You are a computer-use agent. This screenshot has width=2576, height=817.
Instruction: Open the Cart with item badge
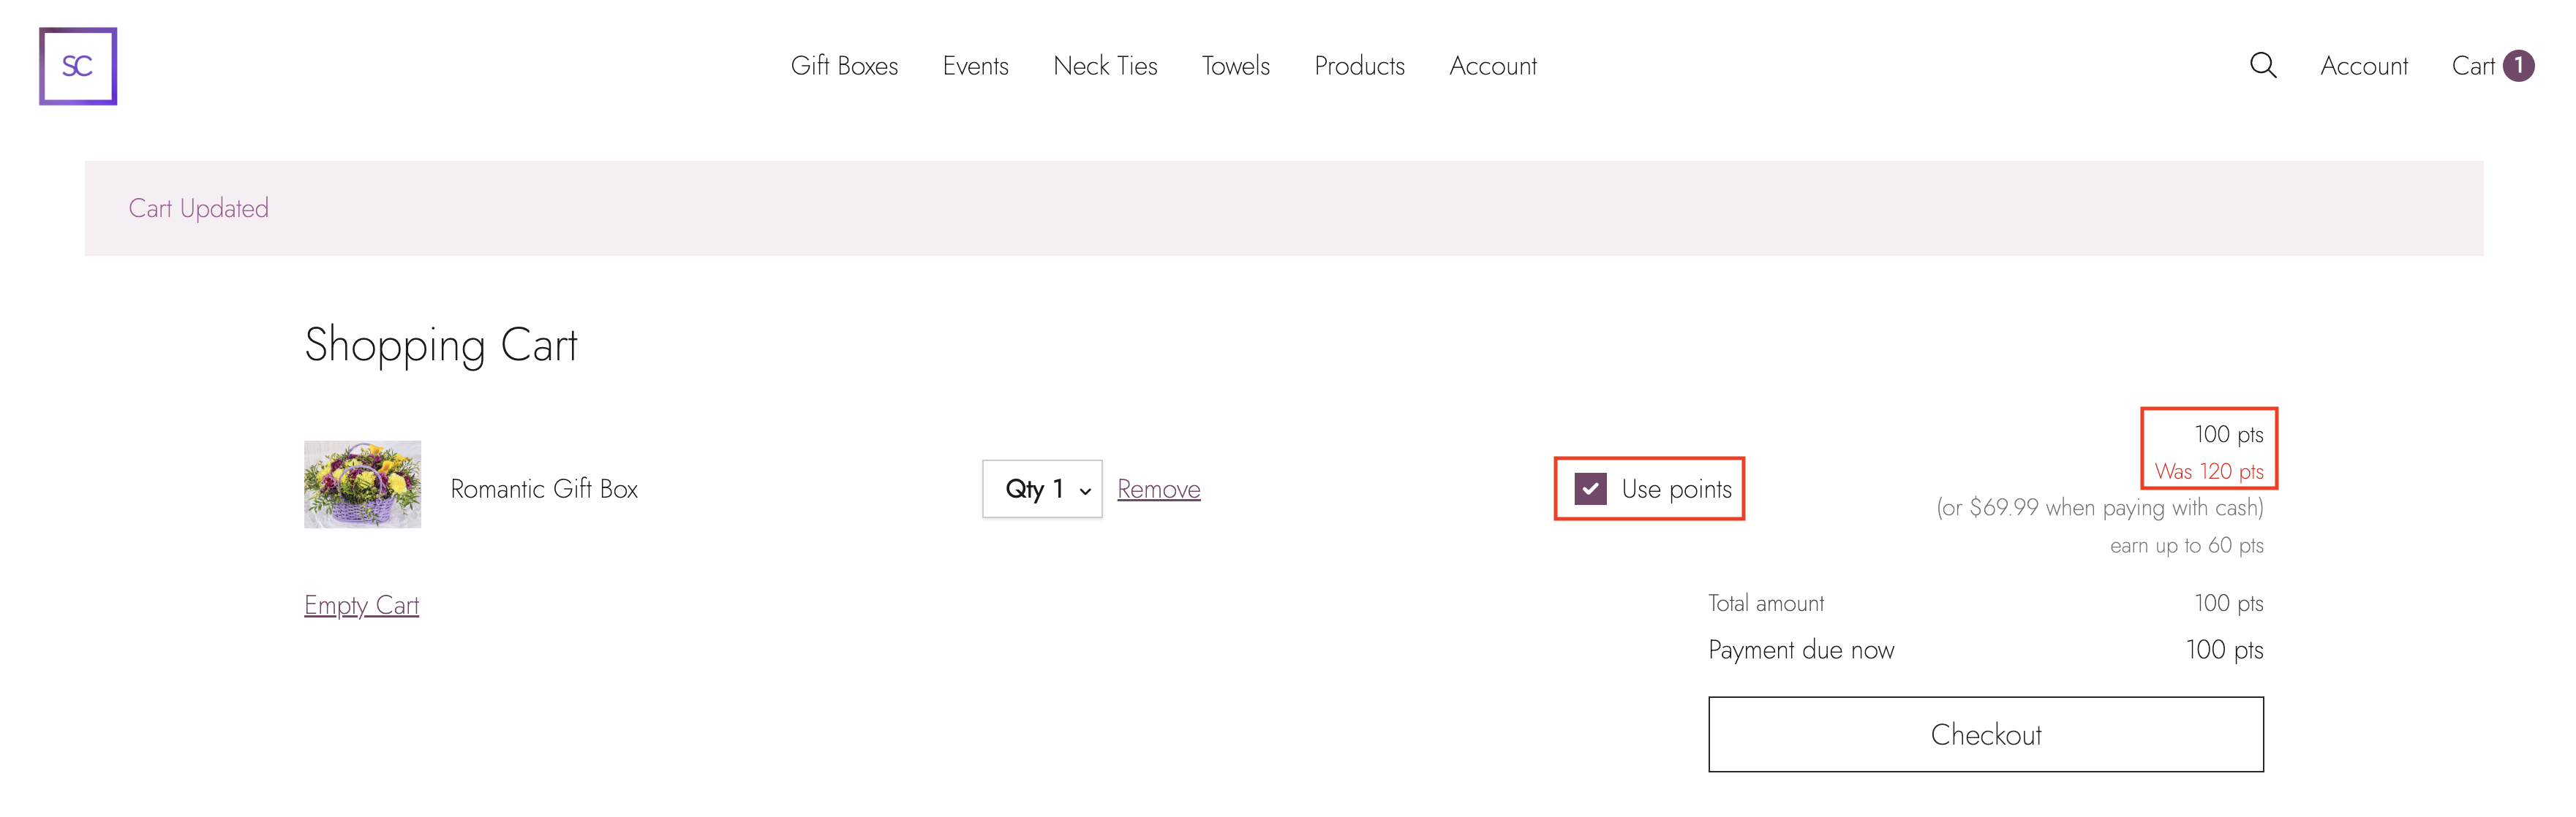pyautogui.click(x=2490, y=66)
